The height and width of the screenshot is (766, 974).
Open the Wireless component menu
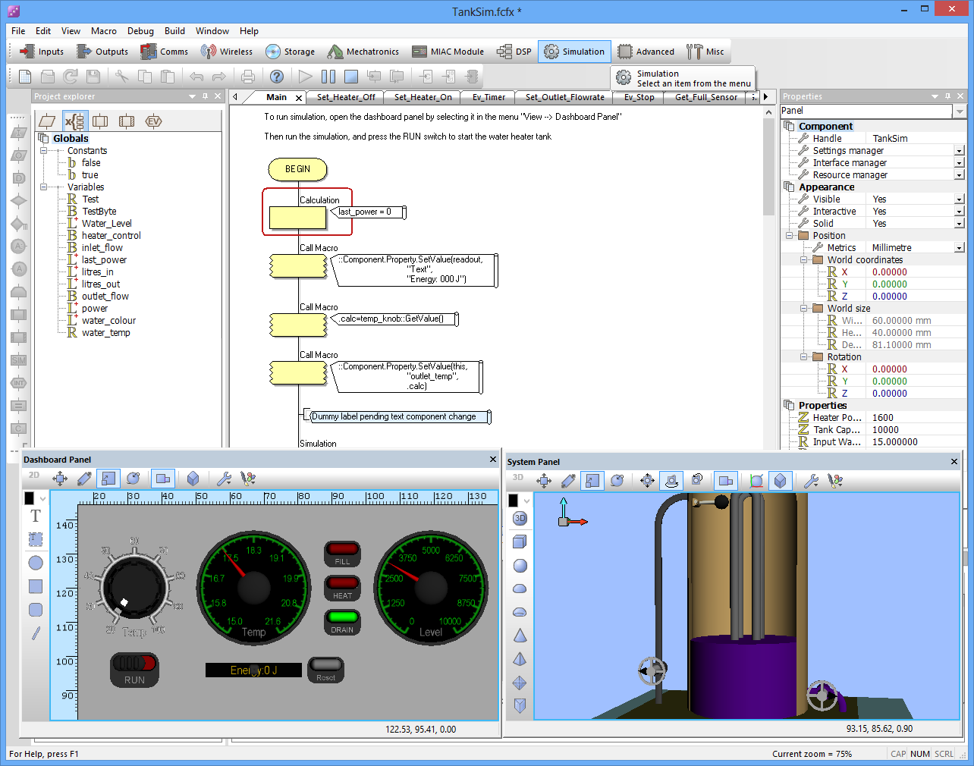tap(227, 52)
